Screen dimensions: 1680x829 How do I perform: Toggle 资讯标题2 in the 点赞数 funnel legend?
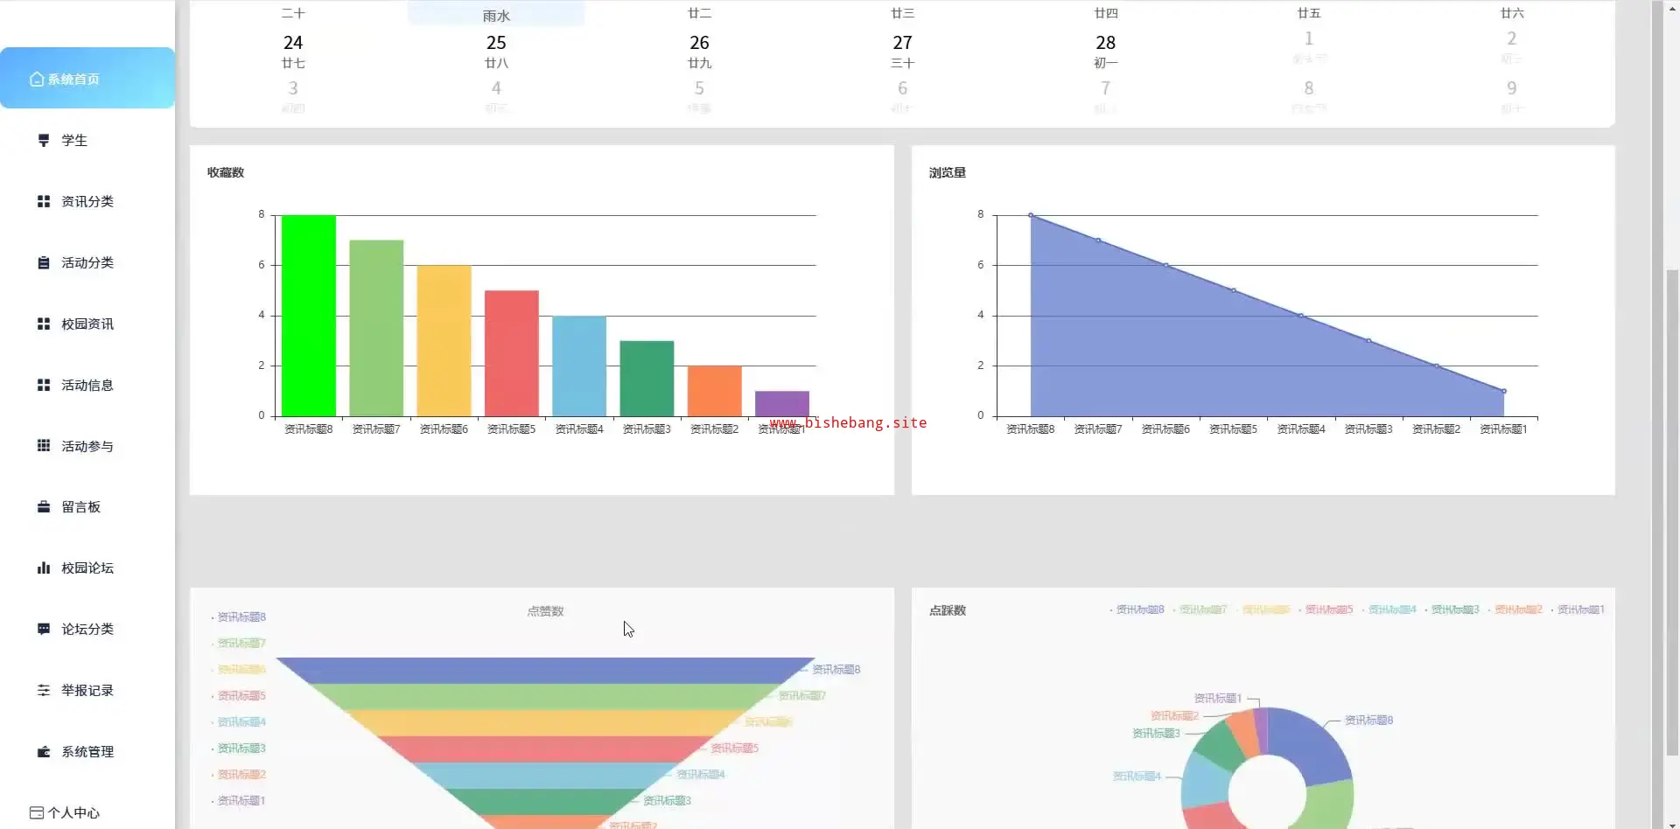(239, 775)
